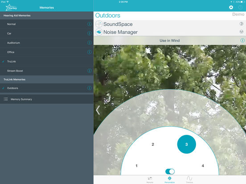Click the Outdoors memory title

point(108,15)
